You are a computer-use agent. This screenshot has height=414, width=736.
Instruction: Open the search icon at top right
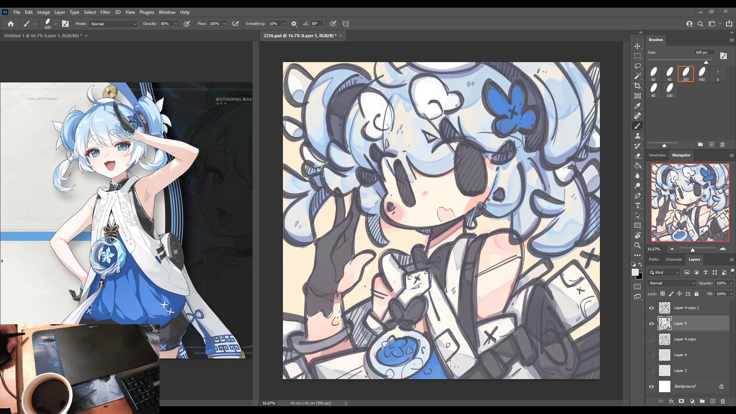coord(700,24)
